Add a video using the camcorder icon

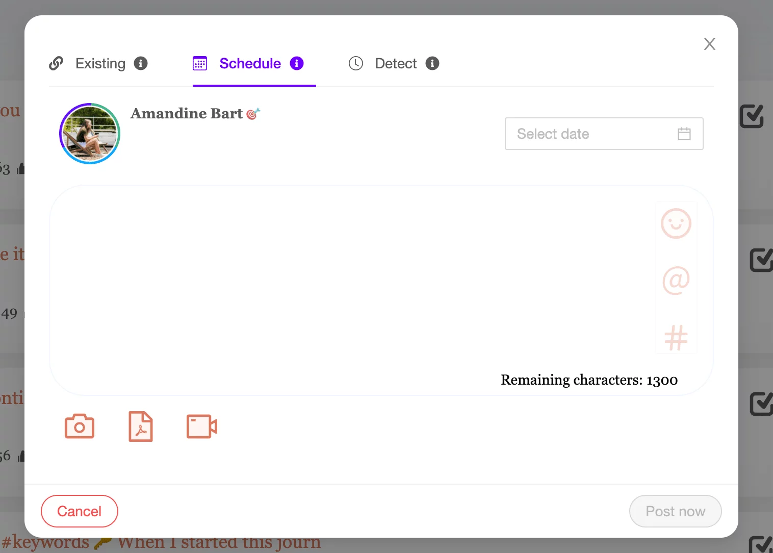coord(202,426)
